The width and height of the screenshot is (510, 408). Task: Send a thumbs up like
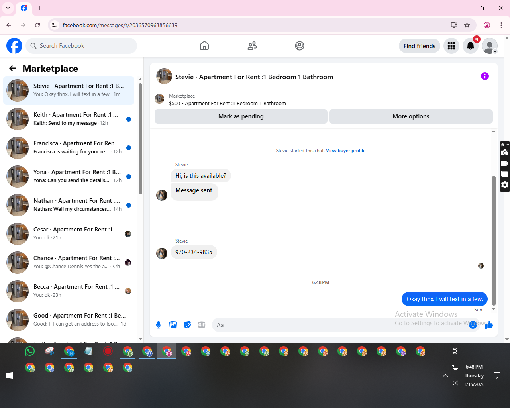coord(489,325)
